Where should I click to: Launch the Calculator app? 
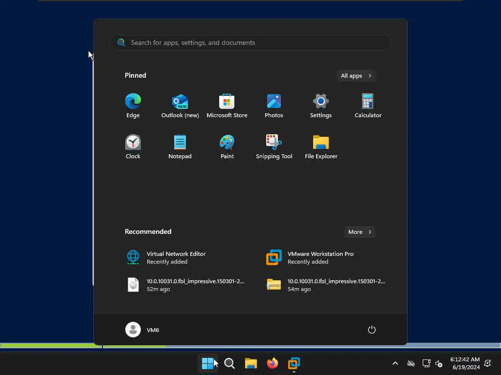pos(368,106)
